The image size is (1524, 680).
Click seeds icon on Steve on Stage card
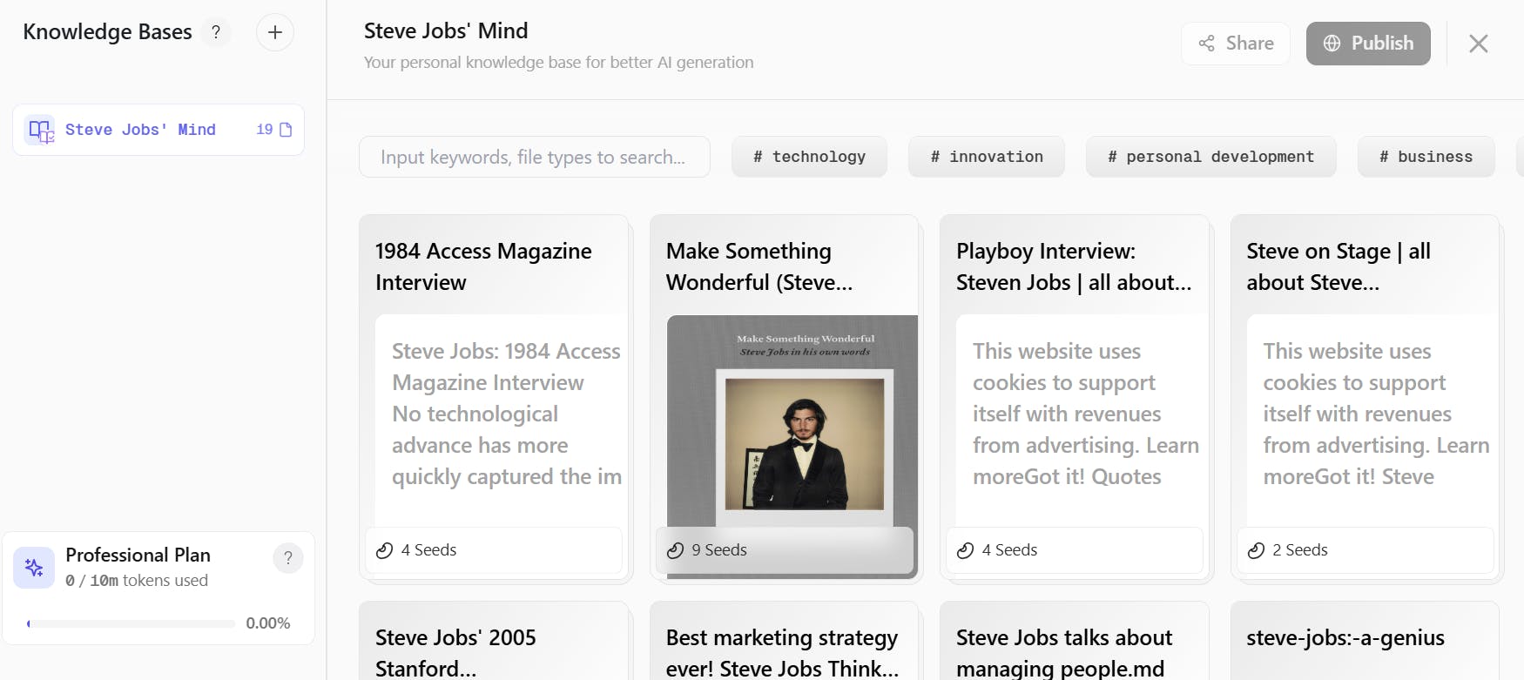tap(1256, 550)
